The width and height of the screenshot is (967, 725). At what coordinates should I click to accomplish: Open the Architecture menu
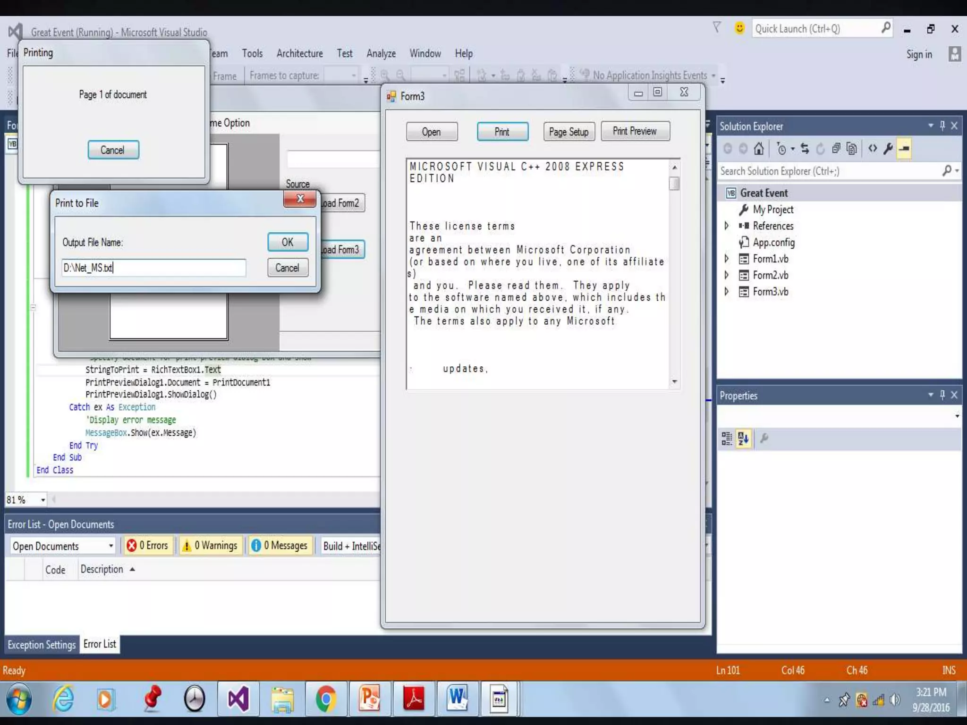[299, 53]
